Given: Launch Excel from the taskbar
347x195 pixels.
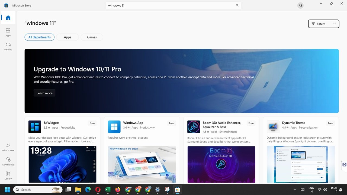Looking at the screenshot, I should click(x=108, y=190).
